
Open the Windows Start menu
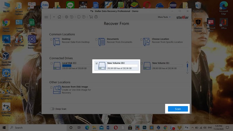[4, 128]
